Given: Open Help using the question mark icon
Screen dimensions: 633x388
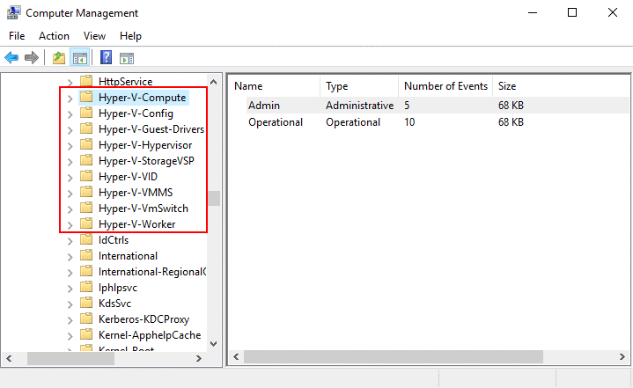Looking at the screenshot, I should click(x=106, y=58).
